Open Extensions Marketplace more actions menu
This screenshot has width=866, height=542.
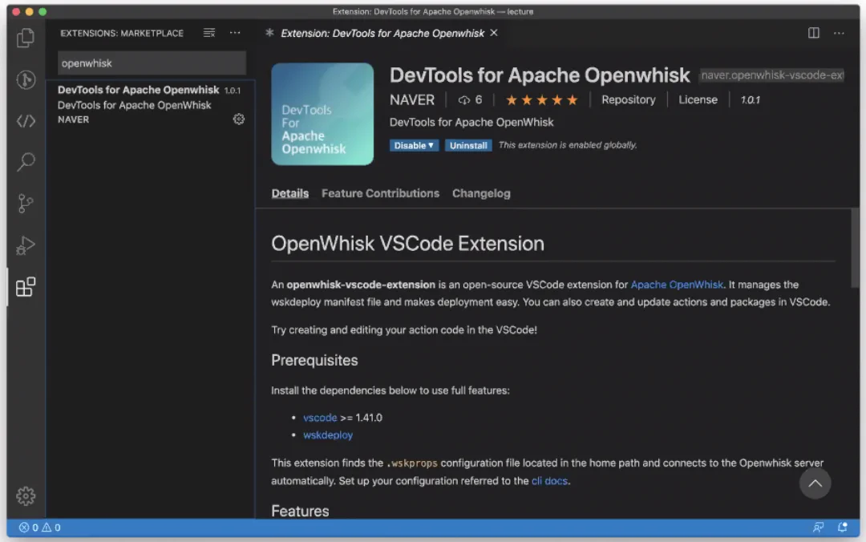pyautogui.click(x=235, y=33)
